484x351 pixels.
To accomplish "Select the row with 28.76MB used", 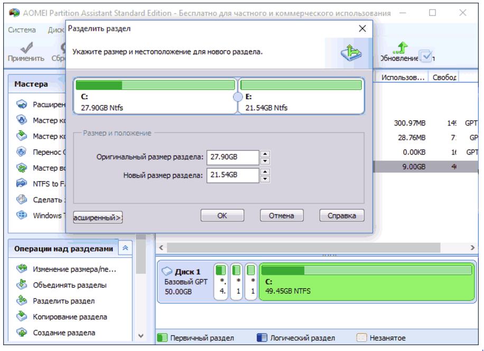I will click(426, 138).
